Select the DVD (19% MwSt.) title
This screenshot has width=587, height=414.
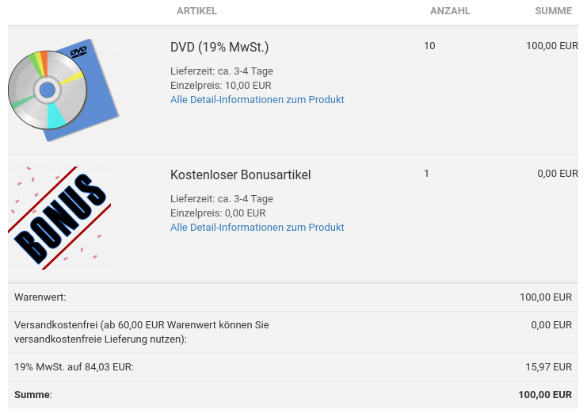point(219,48)
